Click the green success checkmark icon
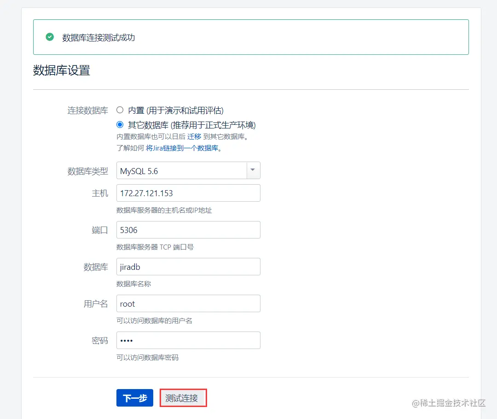The image size is (497, 419). (50, 37)
